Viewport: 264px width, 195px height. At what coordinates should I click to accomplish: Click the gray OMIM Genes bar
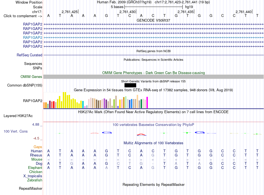coord(153,77)
